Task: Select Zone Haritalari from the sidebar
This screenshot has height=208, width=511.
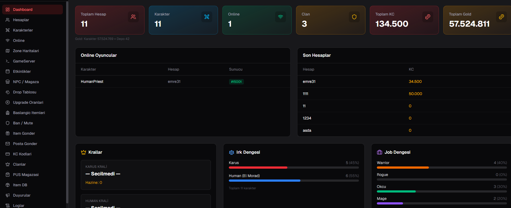Action: tap(32, 51)
